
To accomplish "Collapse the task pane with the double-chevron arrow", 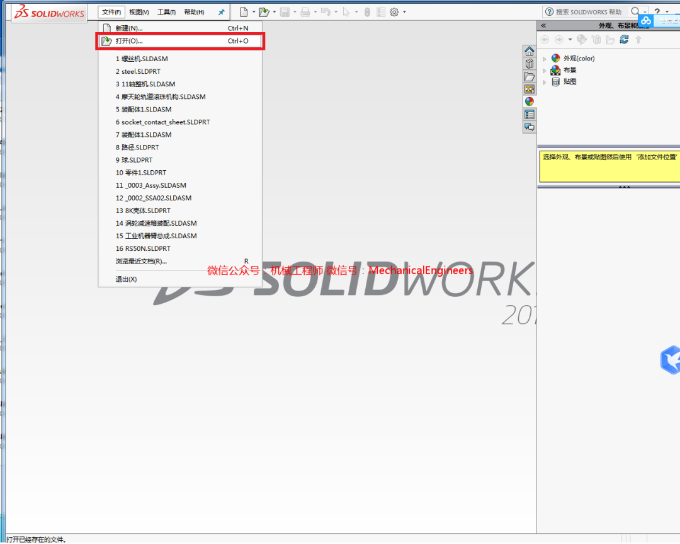I will tap(543, 26).
